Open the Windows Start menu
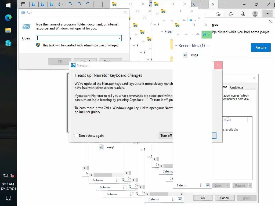Image resolution: width=275 pixels, height=206 pixels. (x=8, y=5)
